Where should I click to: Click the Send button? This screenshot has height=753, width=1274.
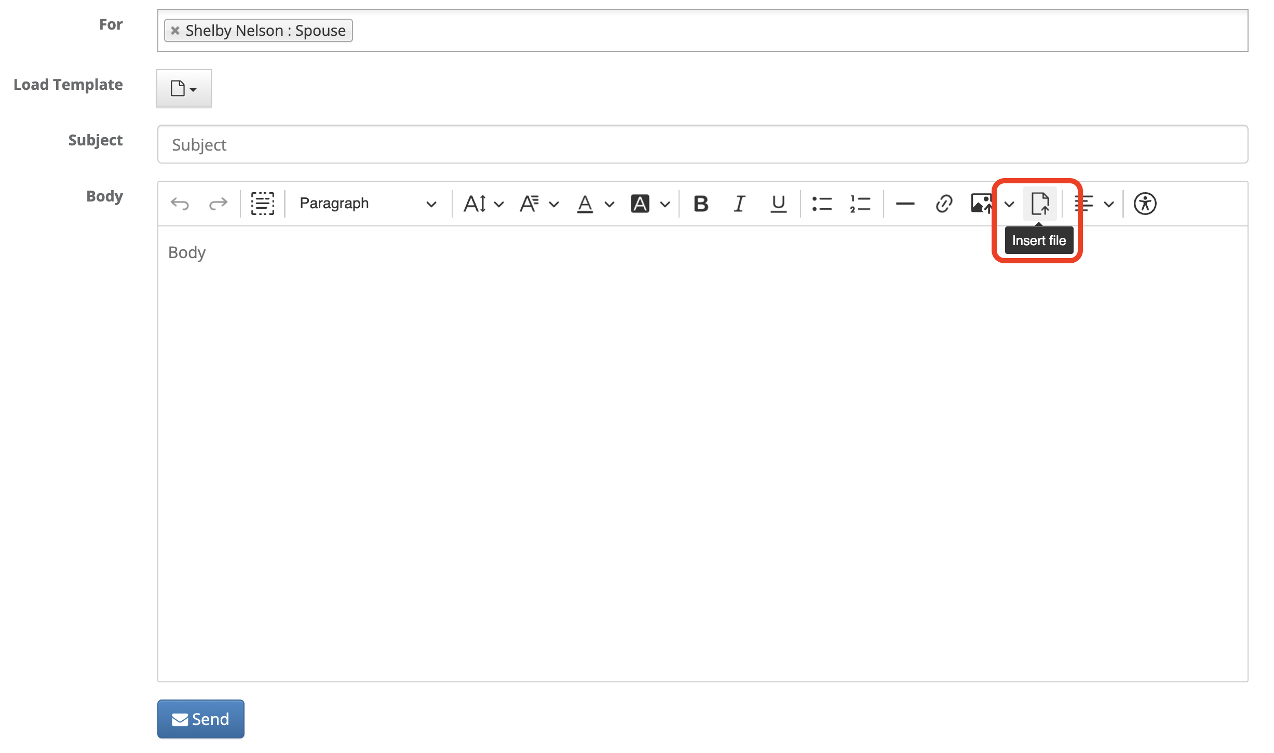coord(200,719)
